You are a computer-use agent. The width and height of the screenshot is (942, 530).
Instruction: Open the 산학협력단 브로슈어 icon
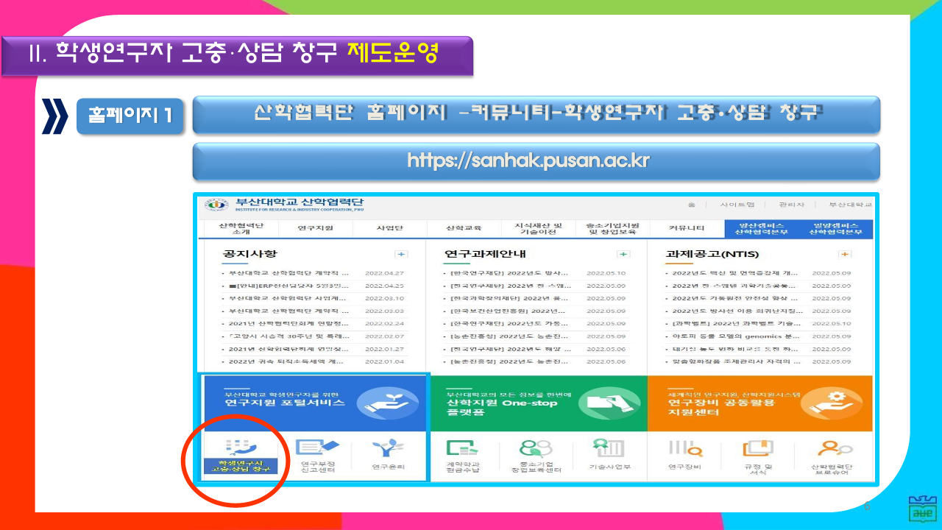pyautogui.click(x=833, y=448)
